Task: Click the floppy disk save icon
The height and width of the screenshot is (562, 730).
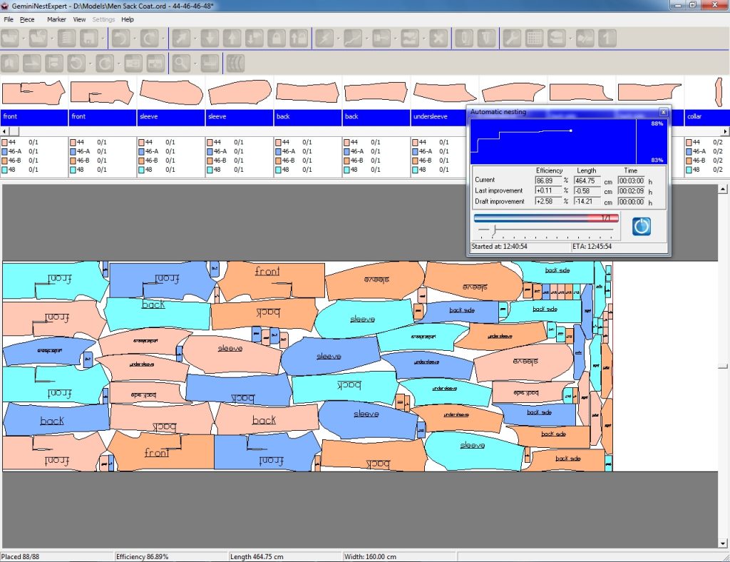Action: pyautogui.click(x=88, y=38)
